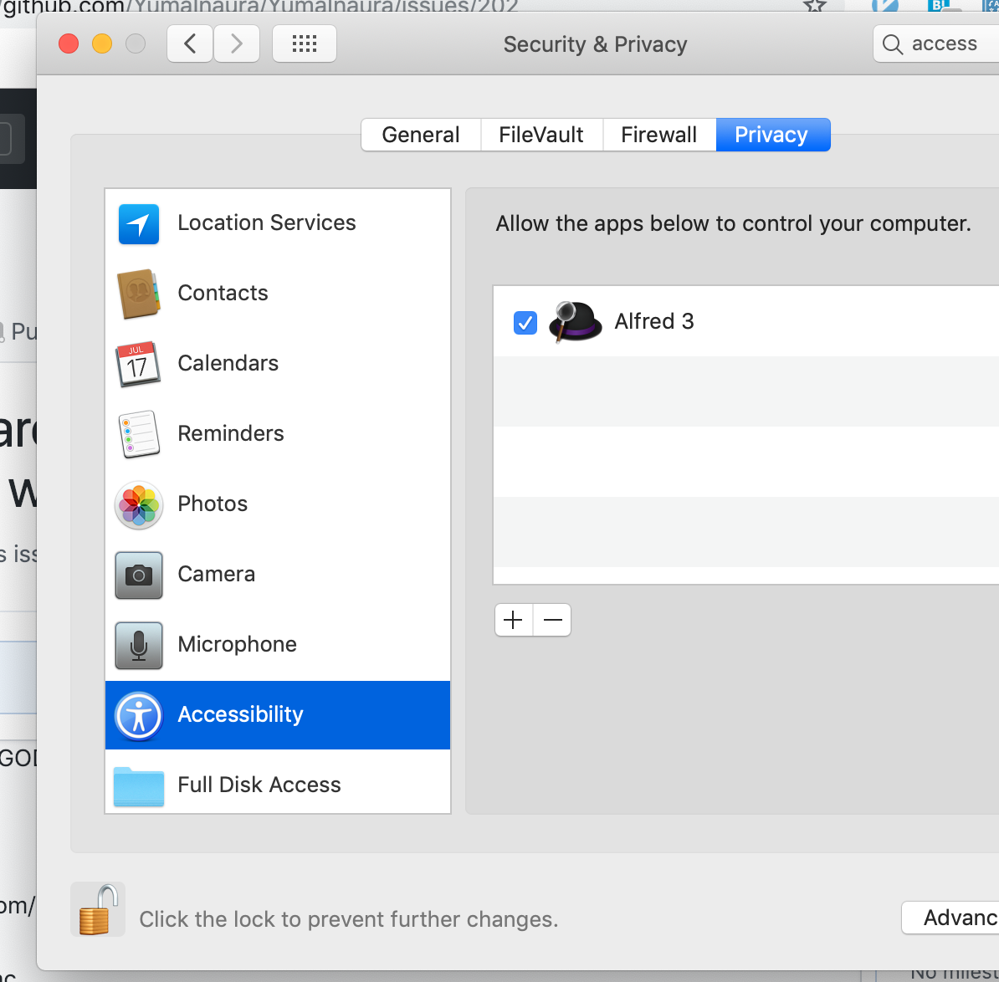Remove selected app with minus button

(551, 620)
